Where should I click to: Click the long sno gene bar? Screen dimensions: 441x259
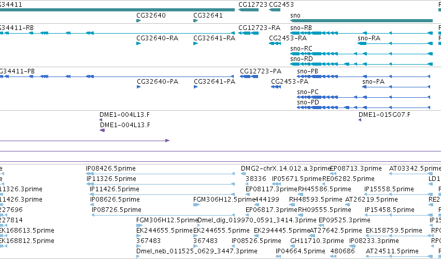361,21
